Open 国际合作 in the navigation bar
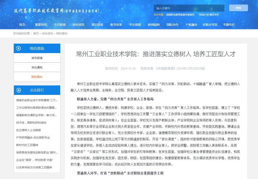The height and width of the screenshot is (179, 258). pos(172,25)
